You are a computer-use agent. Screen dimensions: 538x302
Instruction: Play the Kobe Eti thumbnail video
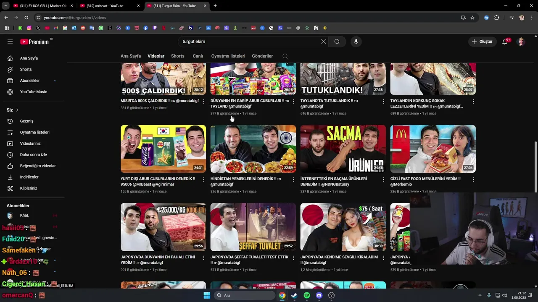(x=163, y=227)
